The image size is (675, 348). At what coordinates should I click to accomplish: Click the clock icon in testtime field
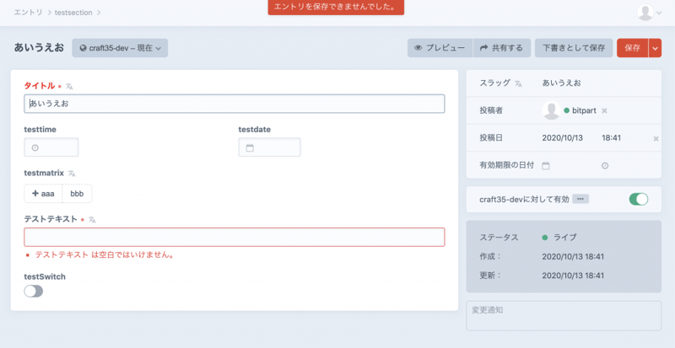click(35, 148)
